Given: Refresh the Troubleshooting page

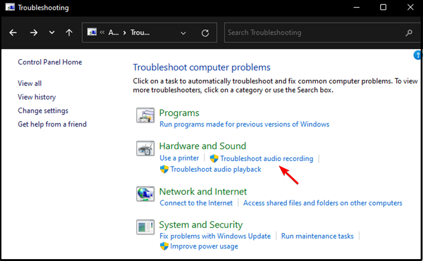Looking at the screenshot, I should coord(205,33).
